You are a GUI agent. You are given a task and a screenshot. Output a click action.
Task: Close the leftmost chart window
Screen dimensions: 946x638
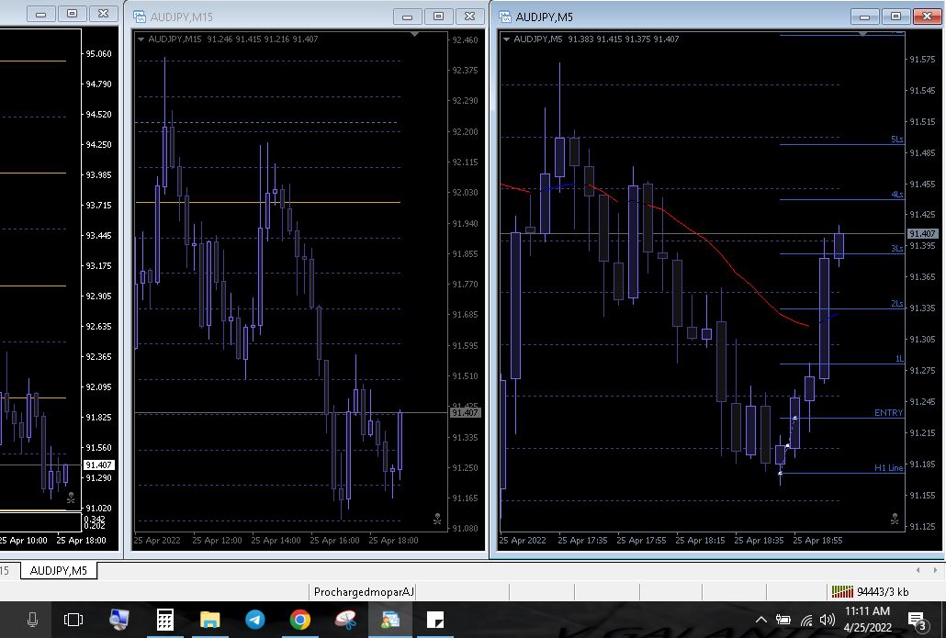[103, 13]
